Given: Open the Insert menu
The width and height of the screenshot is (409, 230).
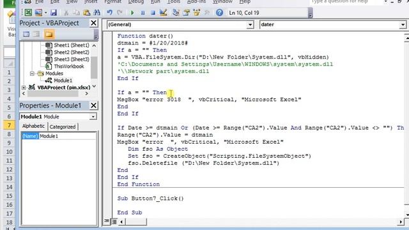Looking at the screenshot, I should [x=91, y=1].
